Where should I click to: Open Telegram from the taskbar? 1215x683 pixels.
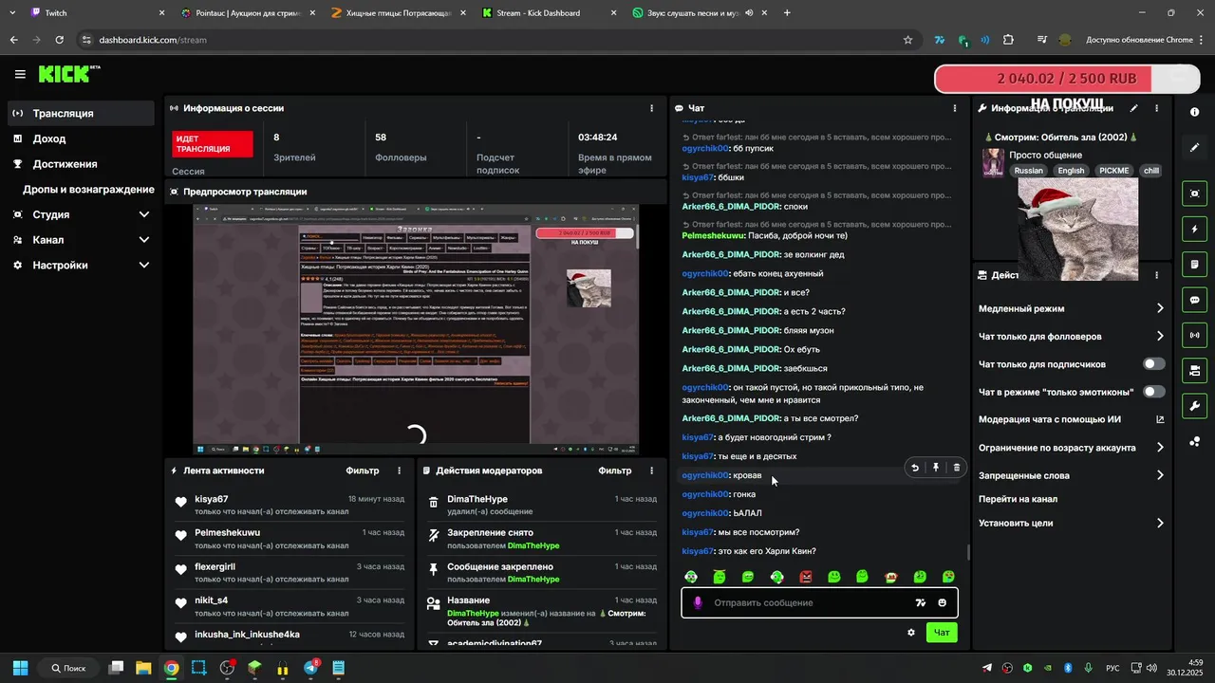coord(310,668)
